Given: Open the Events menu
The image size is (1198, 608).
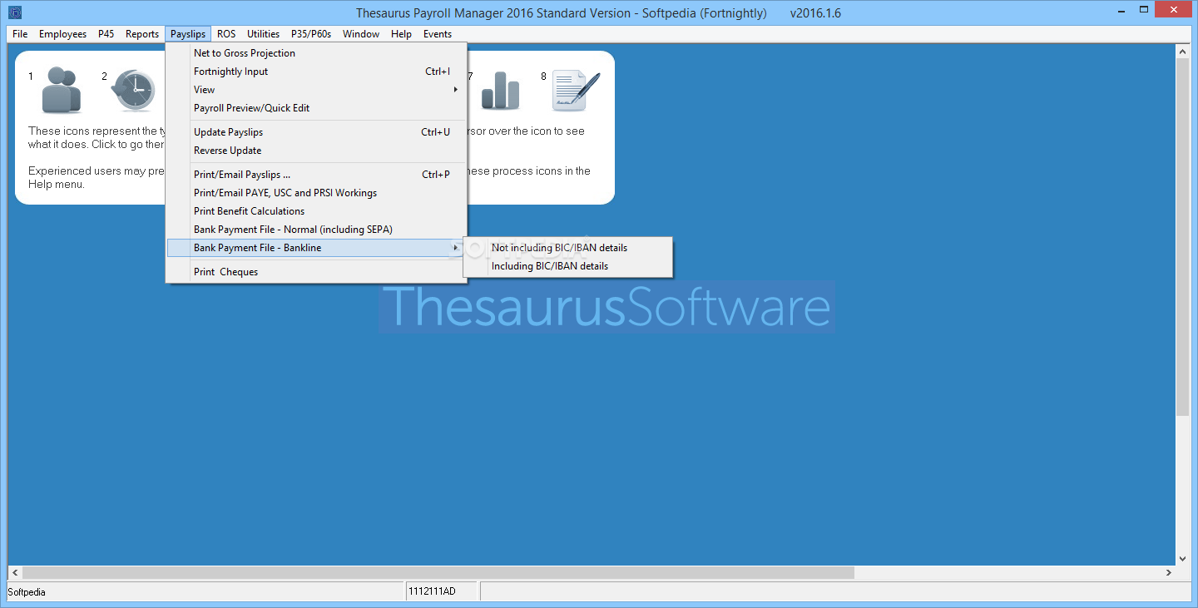Looking at the screenshot, I should click(438, 34).
